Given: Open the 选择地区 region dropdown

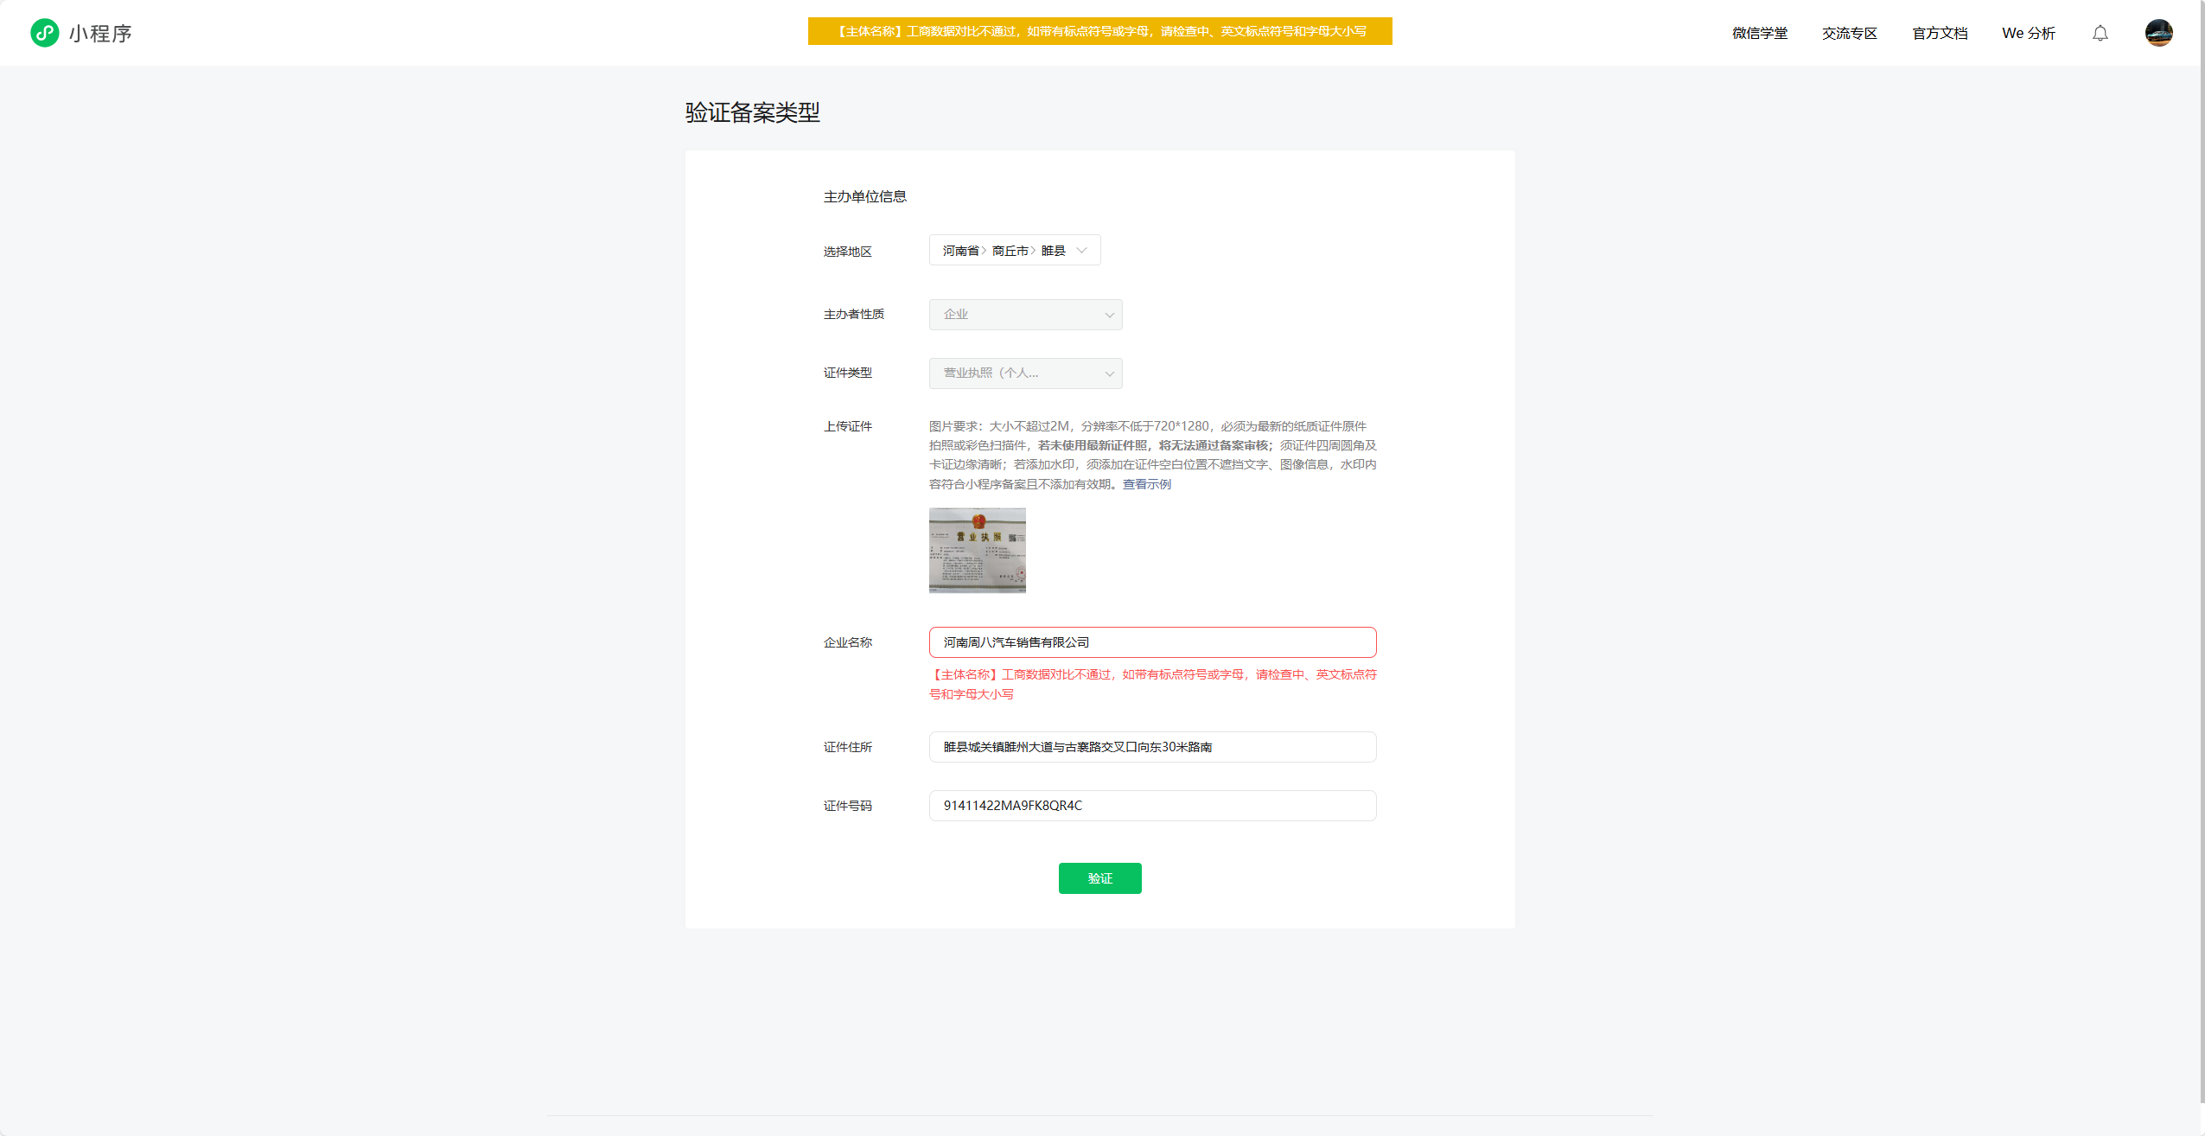Looking at the screenshot, I should click(x=1013, y=251).
